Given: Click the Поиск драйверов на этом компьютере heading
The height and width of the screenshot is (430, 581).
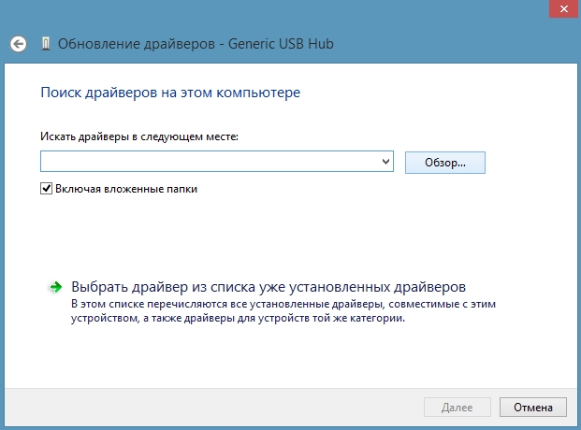Looking at the screenshot, I should [170, 93].
